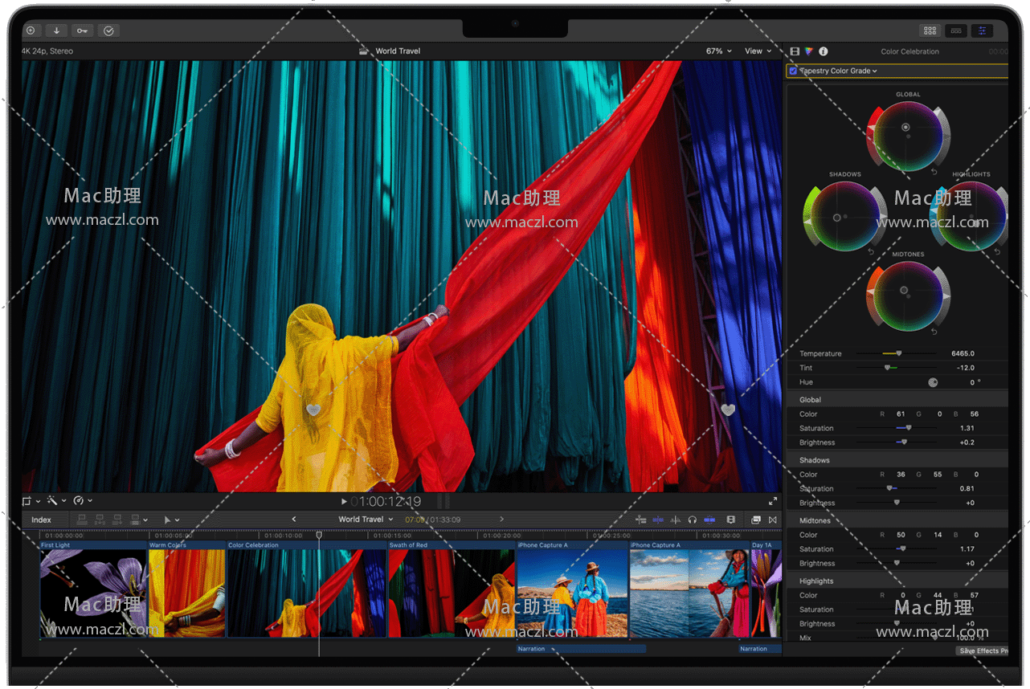This screenshot has height=689, width=1030.
Task: Open the View options dropdown
Action: (x=758, y=51)
